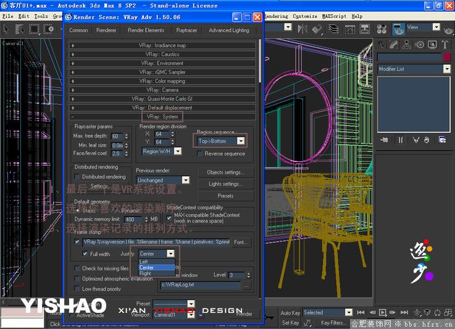455x329 pixels.
Task: Choose the Rectangular Selection Region tool
Action: [35, 29]
